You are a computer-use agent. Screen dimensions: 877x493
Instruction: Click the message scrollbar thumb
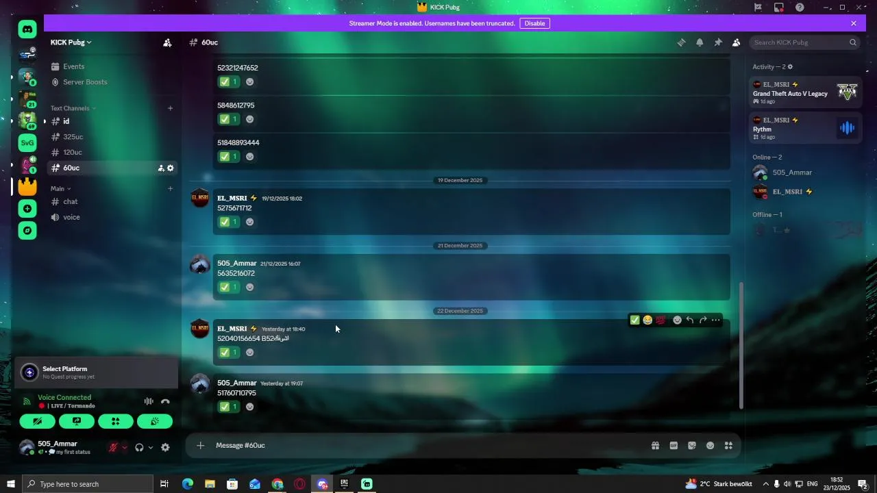742,346
